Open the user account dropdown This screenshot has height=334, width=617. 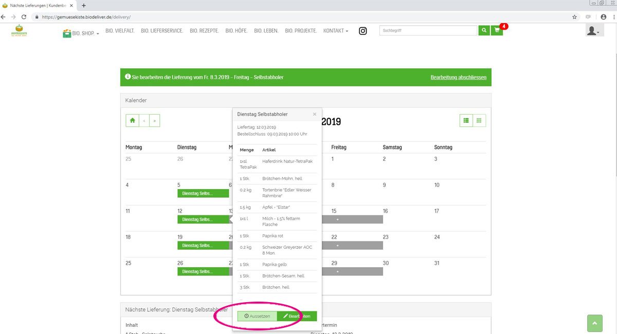[x=593, y=31]
